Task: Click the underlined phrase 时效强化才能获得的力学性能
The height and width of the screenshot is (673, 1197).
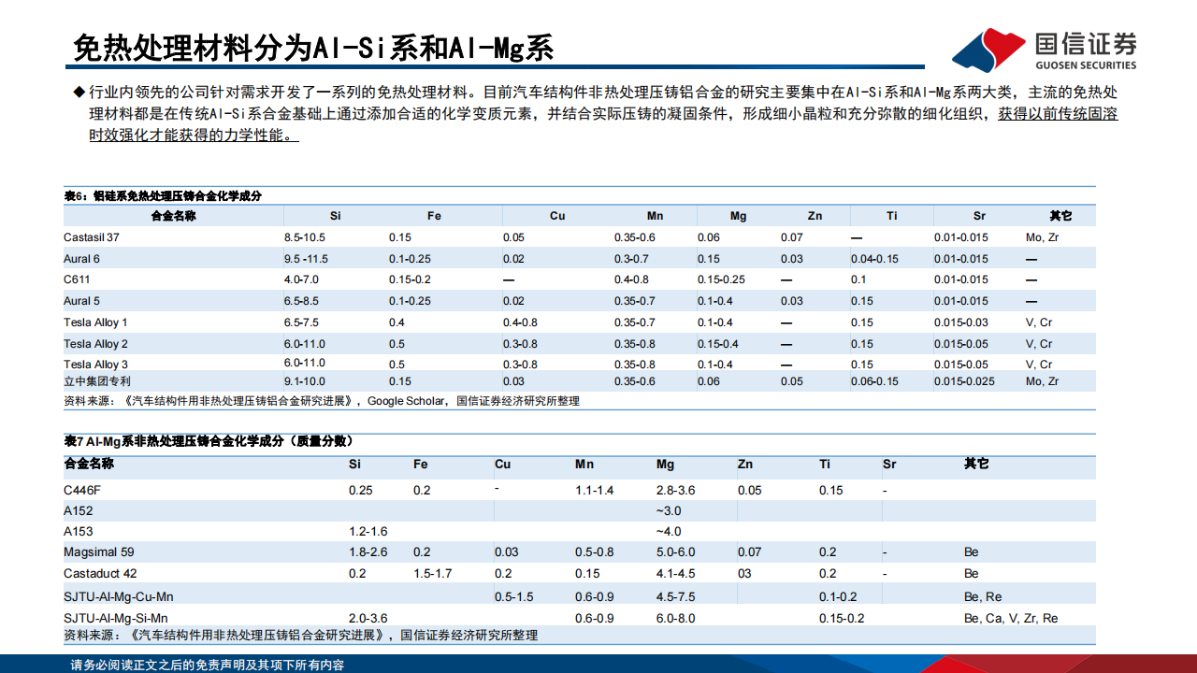Action: pyautogui.click(x=194, y=135)
